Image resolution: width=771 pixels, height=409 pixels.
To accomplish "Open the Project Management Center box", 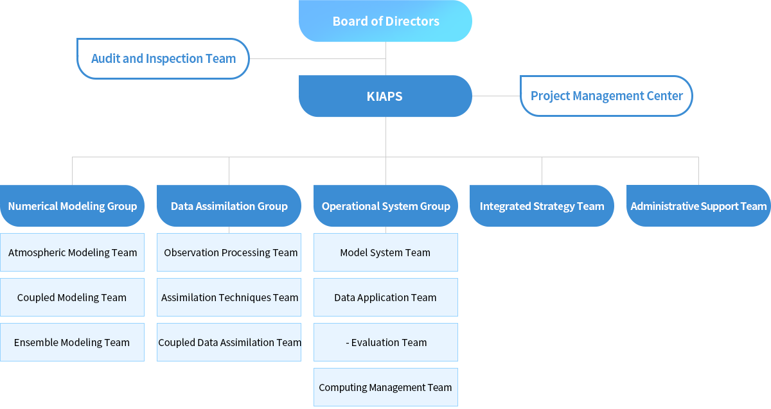I will pos(607,96).
